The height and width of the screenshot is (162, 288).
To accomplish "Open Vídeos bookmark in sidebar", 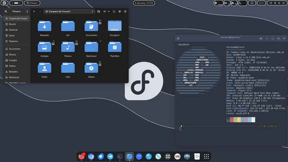I will [17, 66].
